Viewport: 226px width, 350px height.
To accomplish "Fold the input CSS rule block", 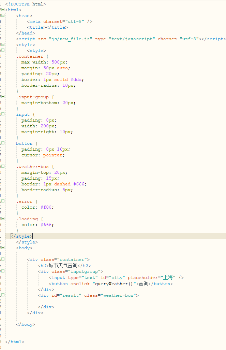I will pos(3,114).
